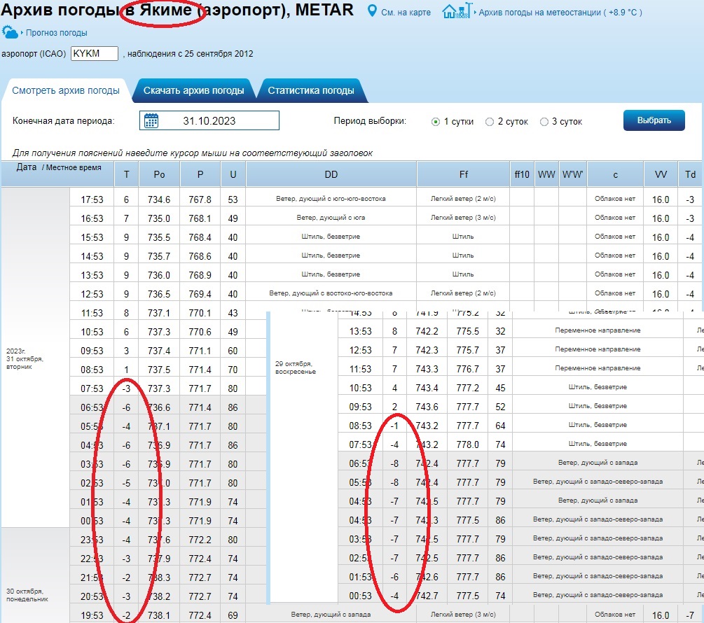
Task: Click the weather station house icon
Action: [454, 12]
